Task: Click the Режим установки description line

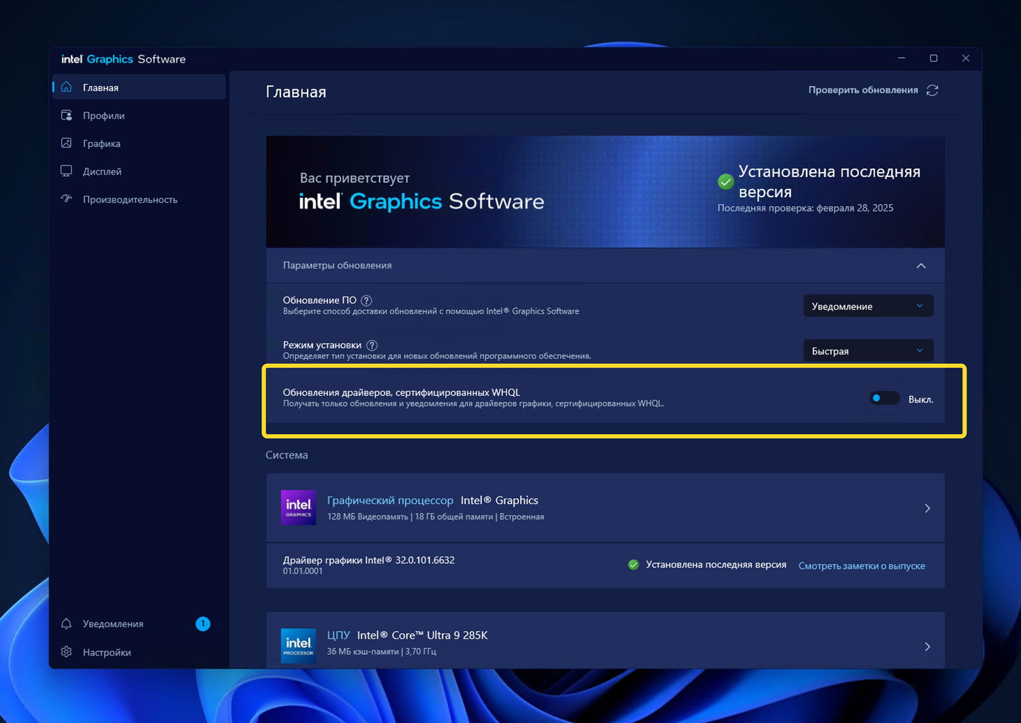Action: tap(437, 356)
